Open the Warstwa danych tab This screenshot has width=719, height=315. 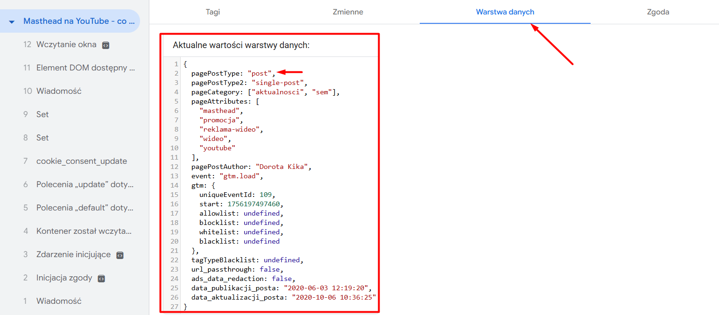[505, 12]
